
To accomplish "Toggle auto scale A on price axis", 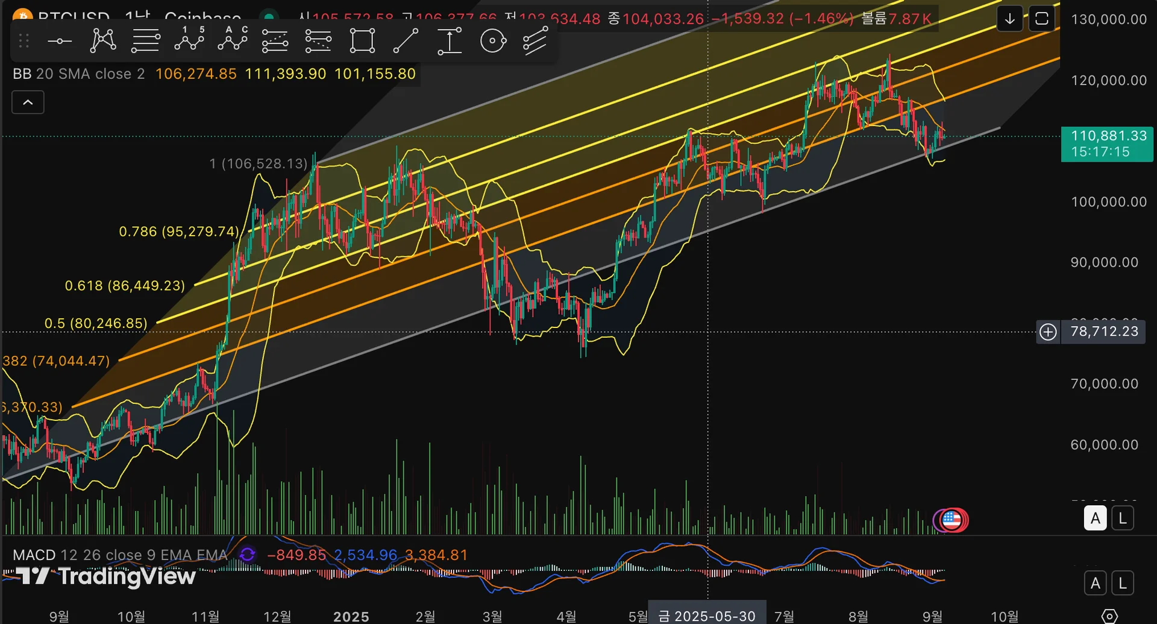I will click(1096, 518).
